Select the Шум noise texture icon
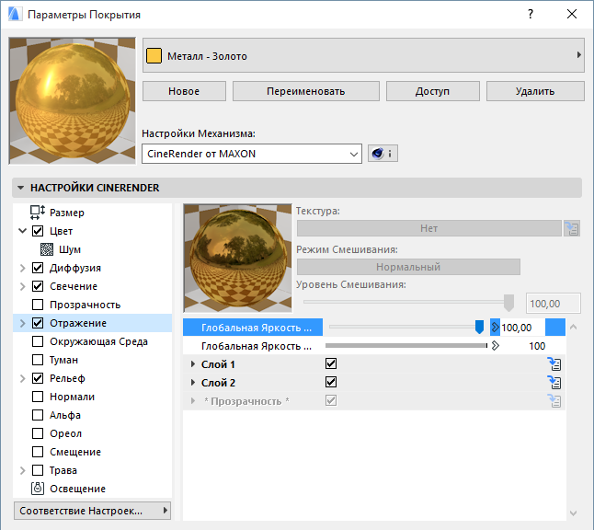Viewport: 594px width, 530px height. pos(47,249)
